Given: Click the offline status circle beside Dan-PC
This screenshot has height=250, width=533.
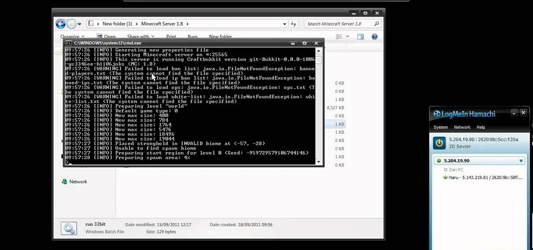Looking at the screenshot, I should (445, 170).
